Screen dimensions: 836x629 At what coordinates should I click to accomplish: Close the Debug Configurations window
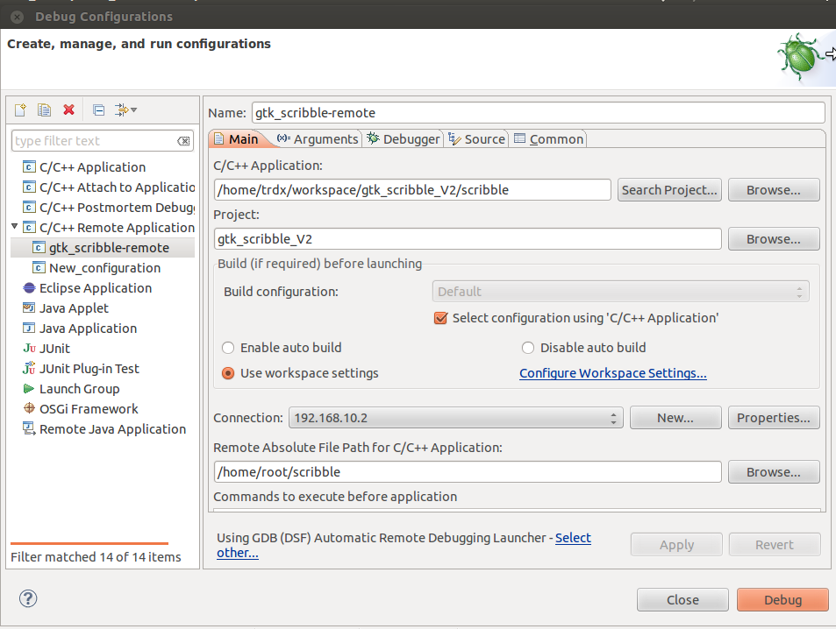[x=17, y=17]
